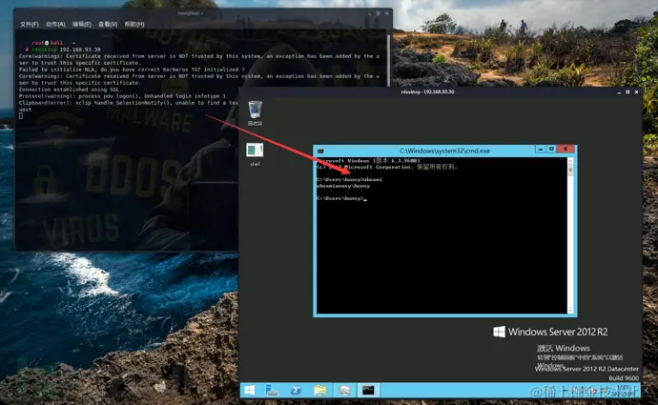The width and height of the screenshot is (658, 405).
Task: Maximize the Kali terminal window
Action: click(x=378, y=13)
